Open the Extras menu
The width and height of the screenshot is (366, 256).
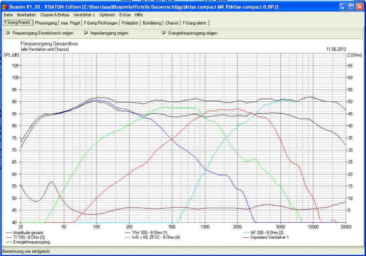[x=125, y=15]
